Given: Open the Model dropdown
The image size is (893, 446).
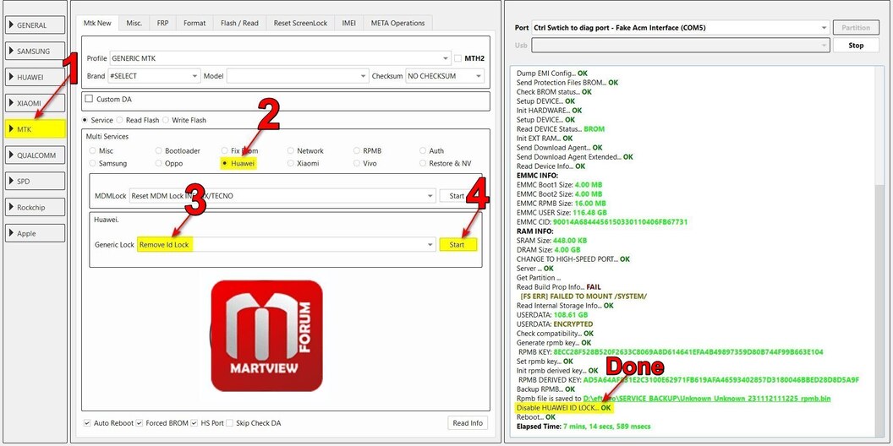Looking at the screenshot, I should tap(298, 76).
